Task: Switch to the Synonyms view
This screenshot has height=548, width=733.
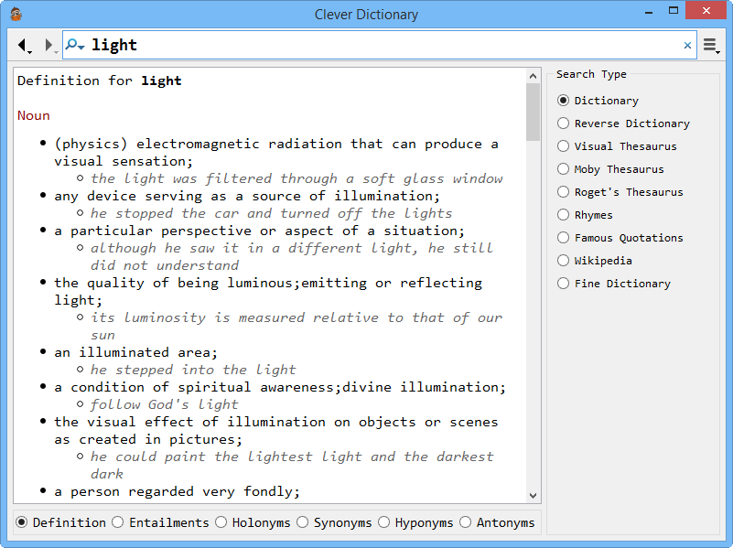Action: [334, 522]
